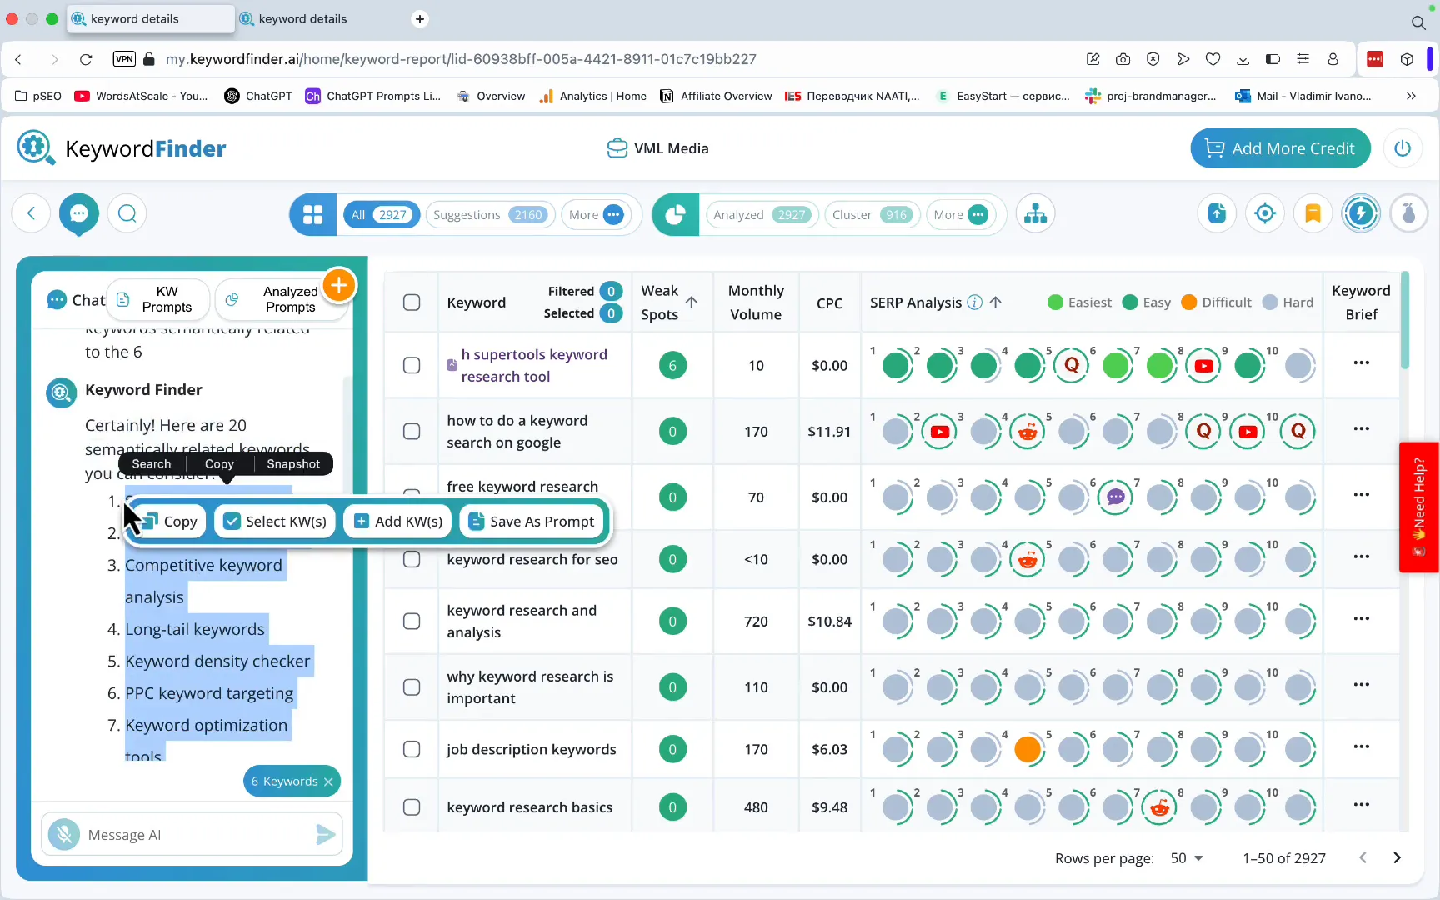Viewport: 1440px width, 900px height.
Task: Check 'how to do a keyword search on google' row
Action: [412, 431]
